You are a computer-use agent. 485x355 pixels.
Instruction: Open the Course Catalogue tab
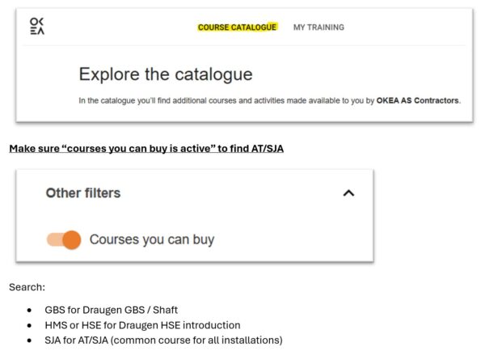point(237,27)
